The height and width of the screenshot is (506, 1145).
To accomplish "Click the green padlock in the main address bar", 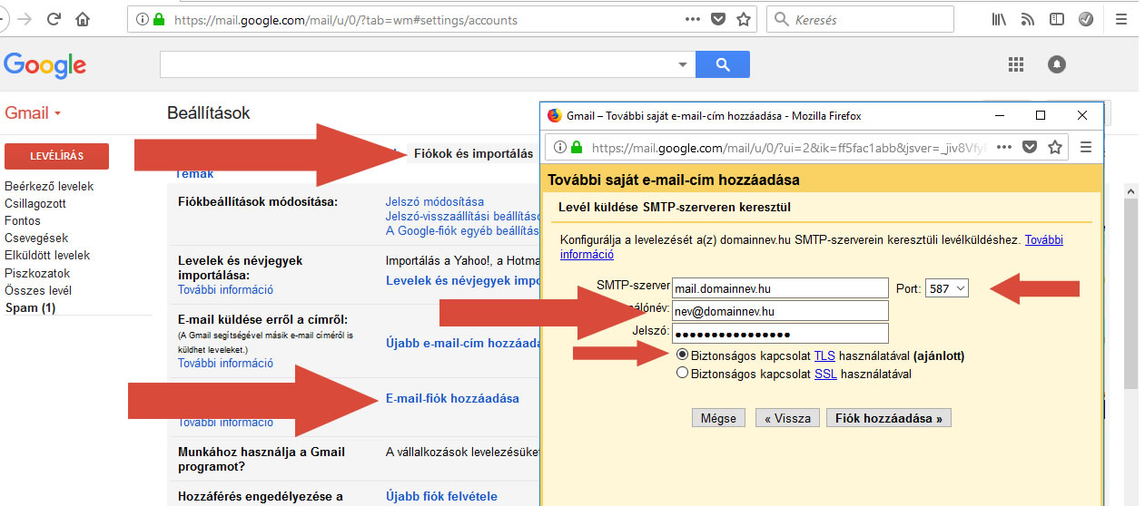I will pyautogui.click(x=159, y=19).
